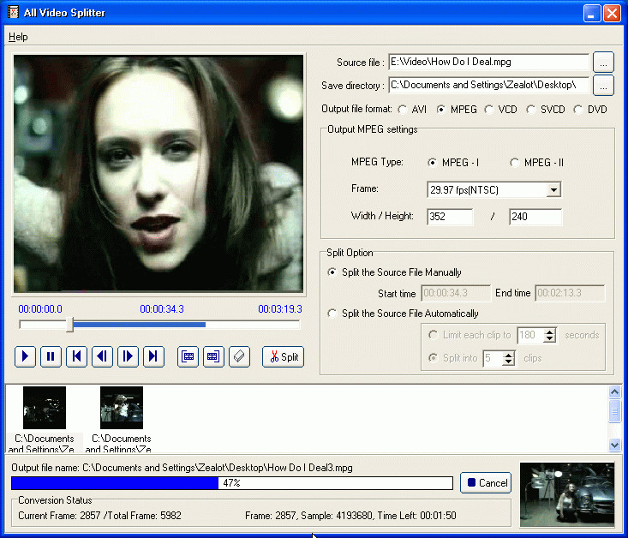Click the video timeline seek slider handle
This screenshot has height=538, width=628.
tap(70, 325)
